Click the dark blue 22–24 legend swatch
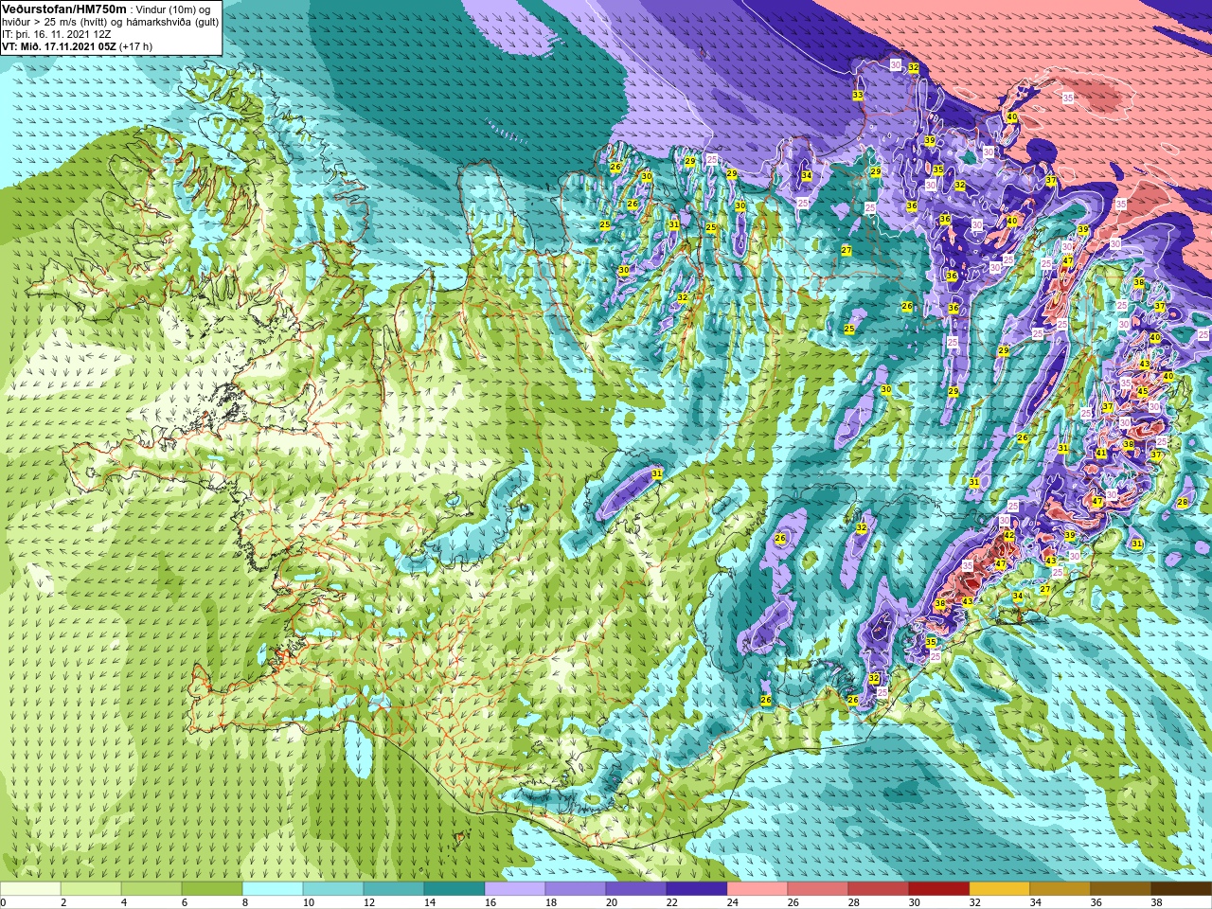The height and width of the screenshot is (909, 1212). click(697, 889)
